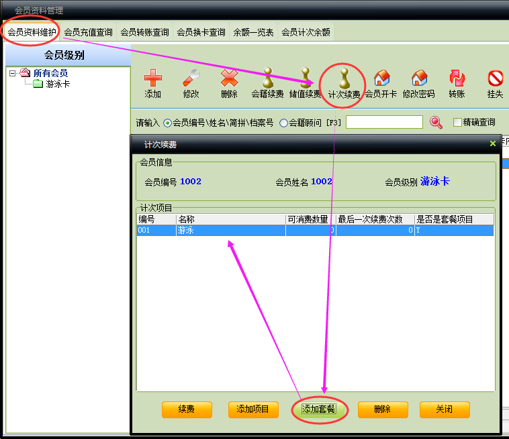
Task: Select the 所有会员 tree label
Action: [x=50, y=73]
